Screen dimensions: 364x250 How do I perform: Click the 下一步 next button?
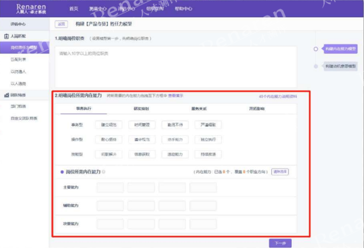(x=281, y=243)
